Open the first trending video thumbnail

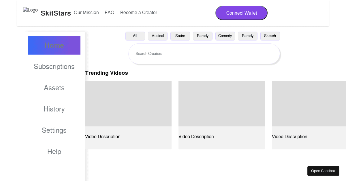click(x=128, y=104)
